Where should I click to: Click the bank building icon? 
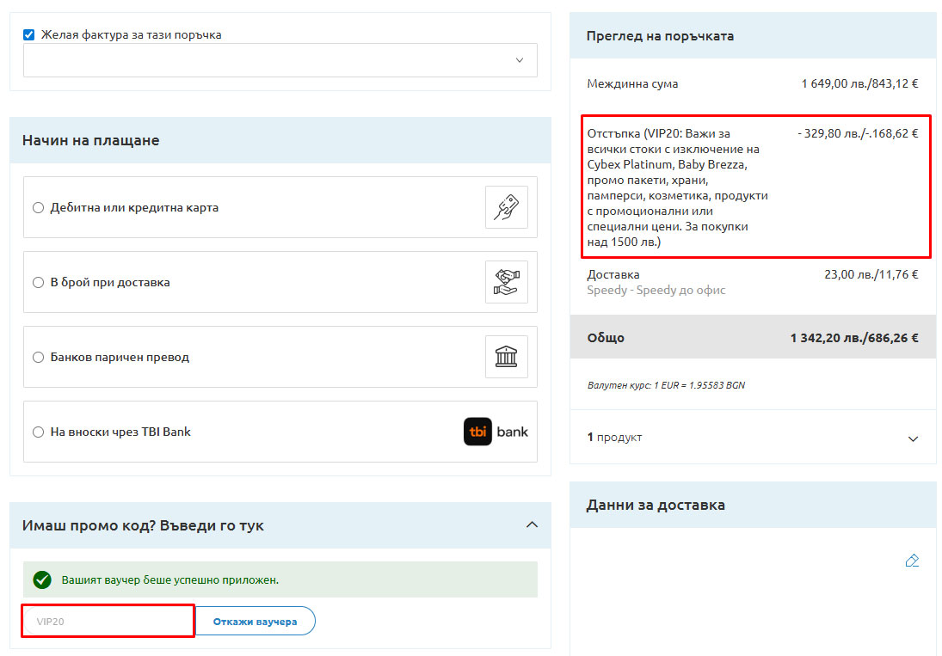tap(506, 357)
